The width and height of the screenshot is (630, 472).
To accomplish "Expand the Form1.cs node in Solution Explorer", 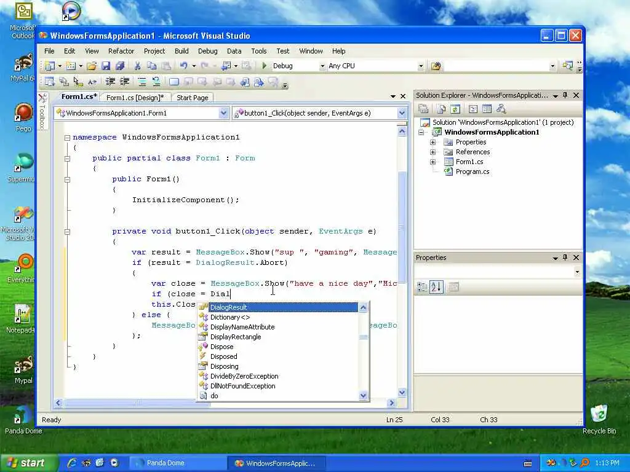I will pos(433,162).
